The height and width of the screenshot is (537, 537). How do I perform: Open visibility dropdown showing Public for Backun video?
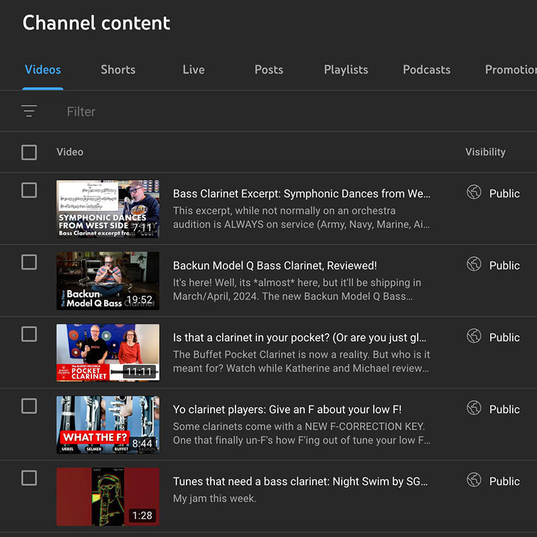coord(504,265)
